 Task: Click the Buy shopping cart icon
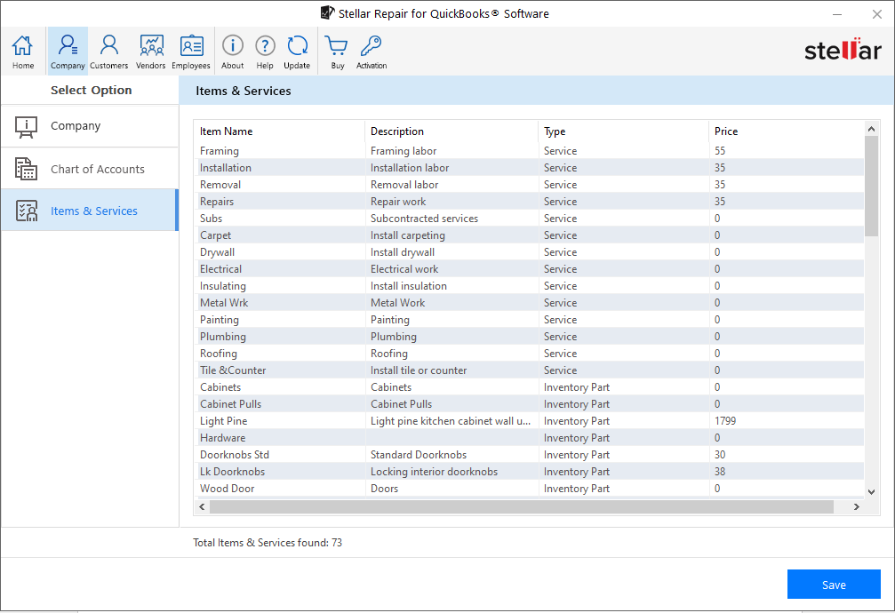point(336,45)
